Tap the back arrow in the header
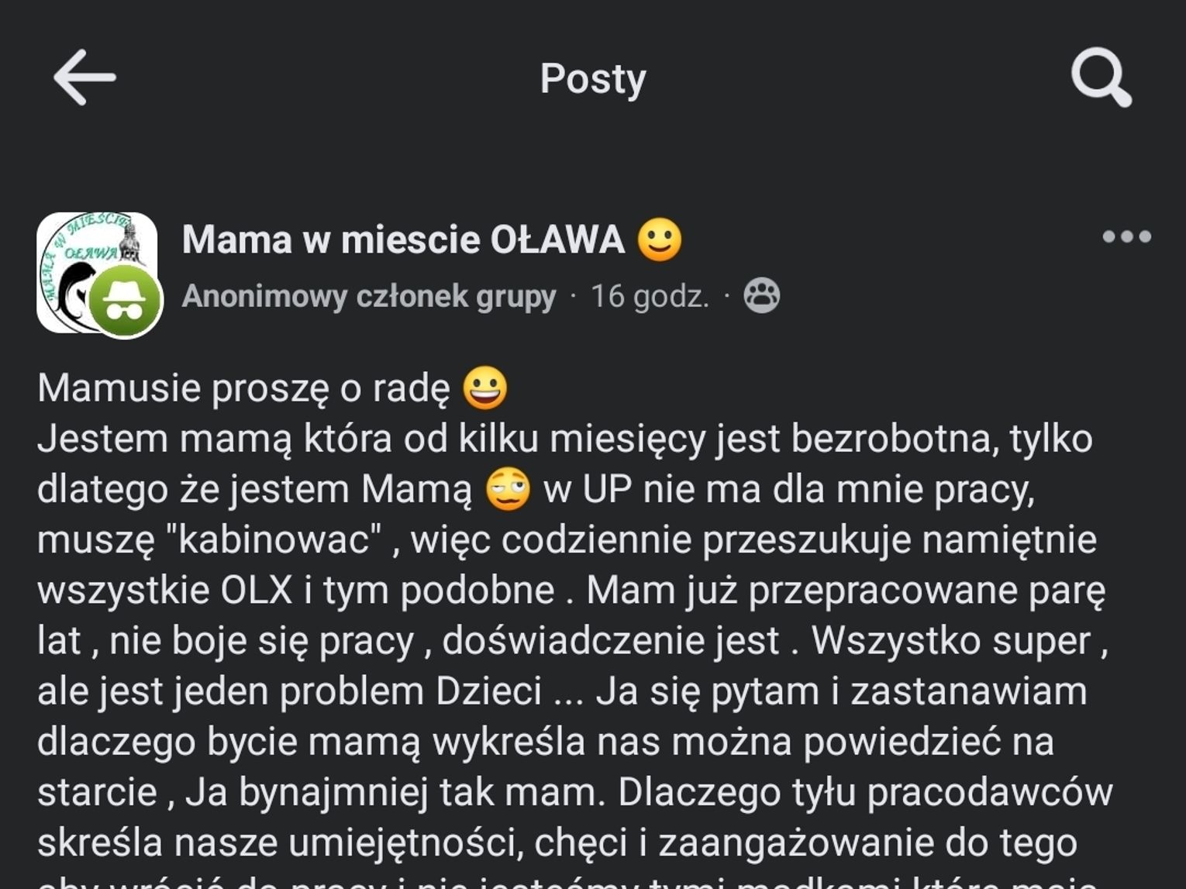This screenshot has width=1186, height=889. 84,78
